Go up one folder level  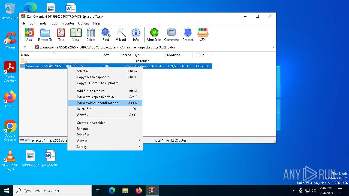pos(25,47)
